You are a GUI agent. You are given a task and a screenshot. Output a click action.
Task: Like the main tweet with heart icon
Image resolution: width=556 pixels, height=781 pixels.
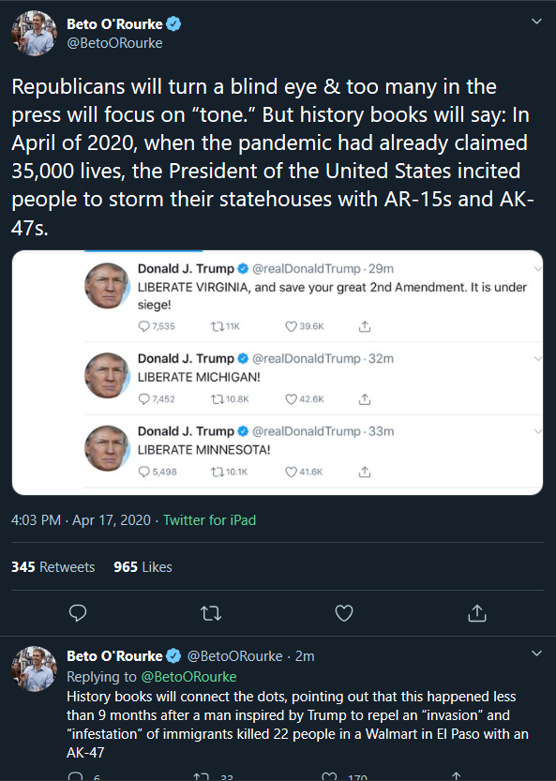344,613
